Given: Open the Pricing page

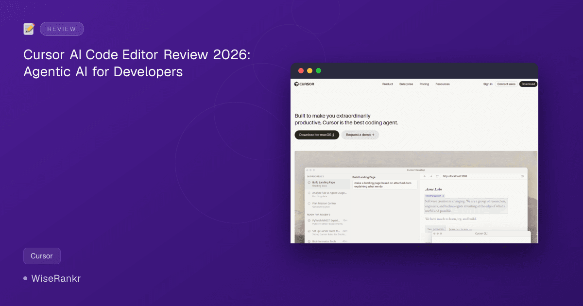Looking at the screenshot, I should (424, 84).
